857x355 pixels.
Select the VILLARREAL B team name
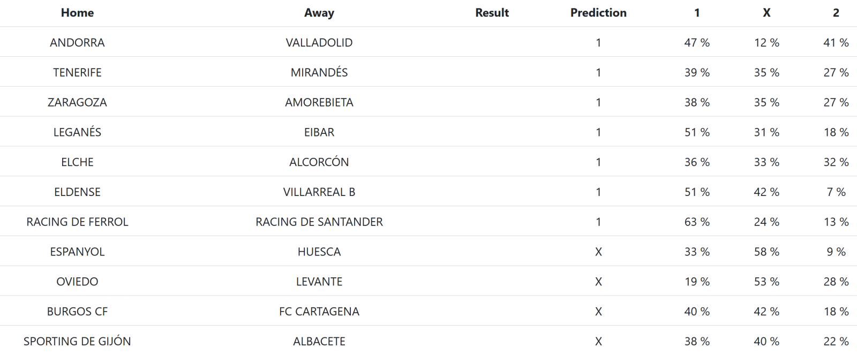coord(319,192)
